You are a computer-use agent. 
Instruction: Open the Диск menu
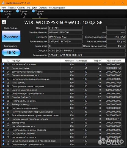click(34, 8)
